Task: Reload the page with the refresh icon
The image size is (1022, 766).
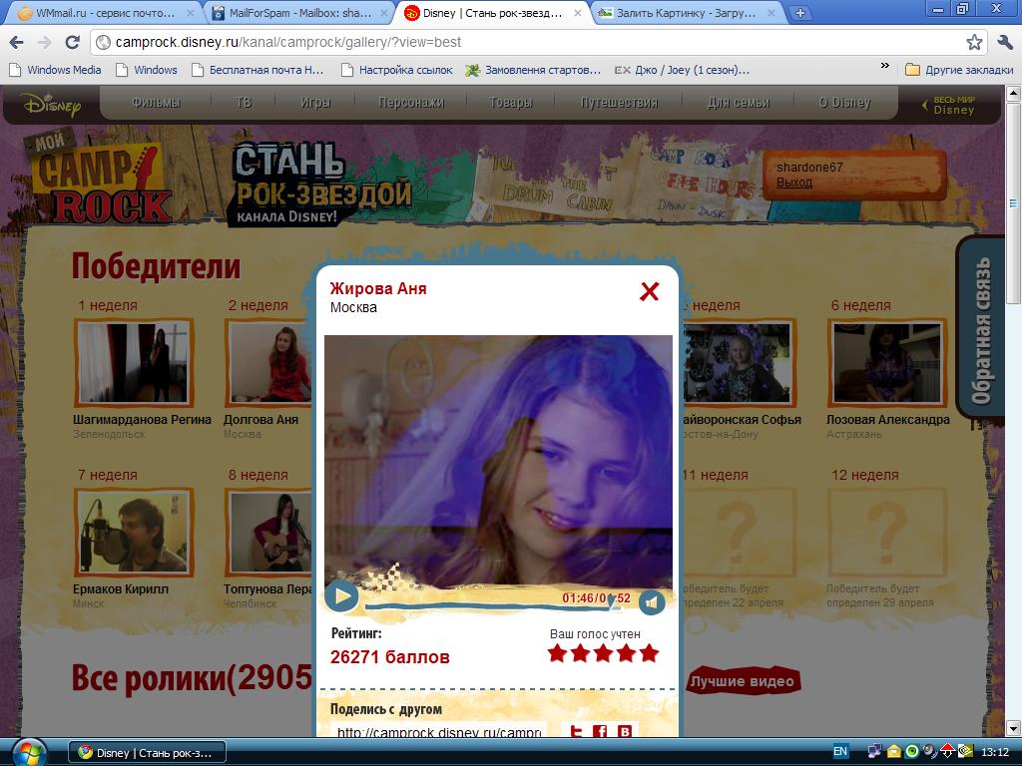Action: pos(72,42)
